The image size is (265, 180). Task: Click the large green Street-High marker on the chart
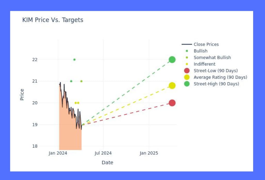click(172, 60)
